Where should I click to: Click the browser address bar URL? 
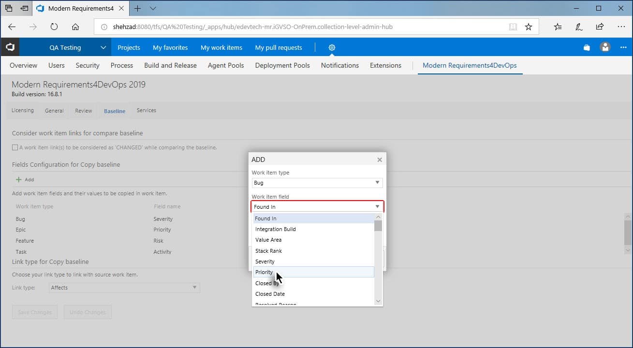[252, 27]
